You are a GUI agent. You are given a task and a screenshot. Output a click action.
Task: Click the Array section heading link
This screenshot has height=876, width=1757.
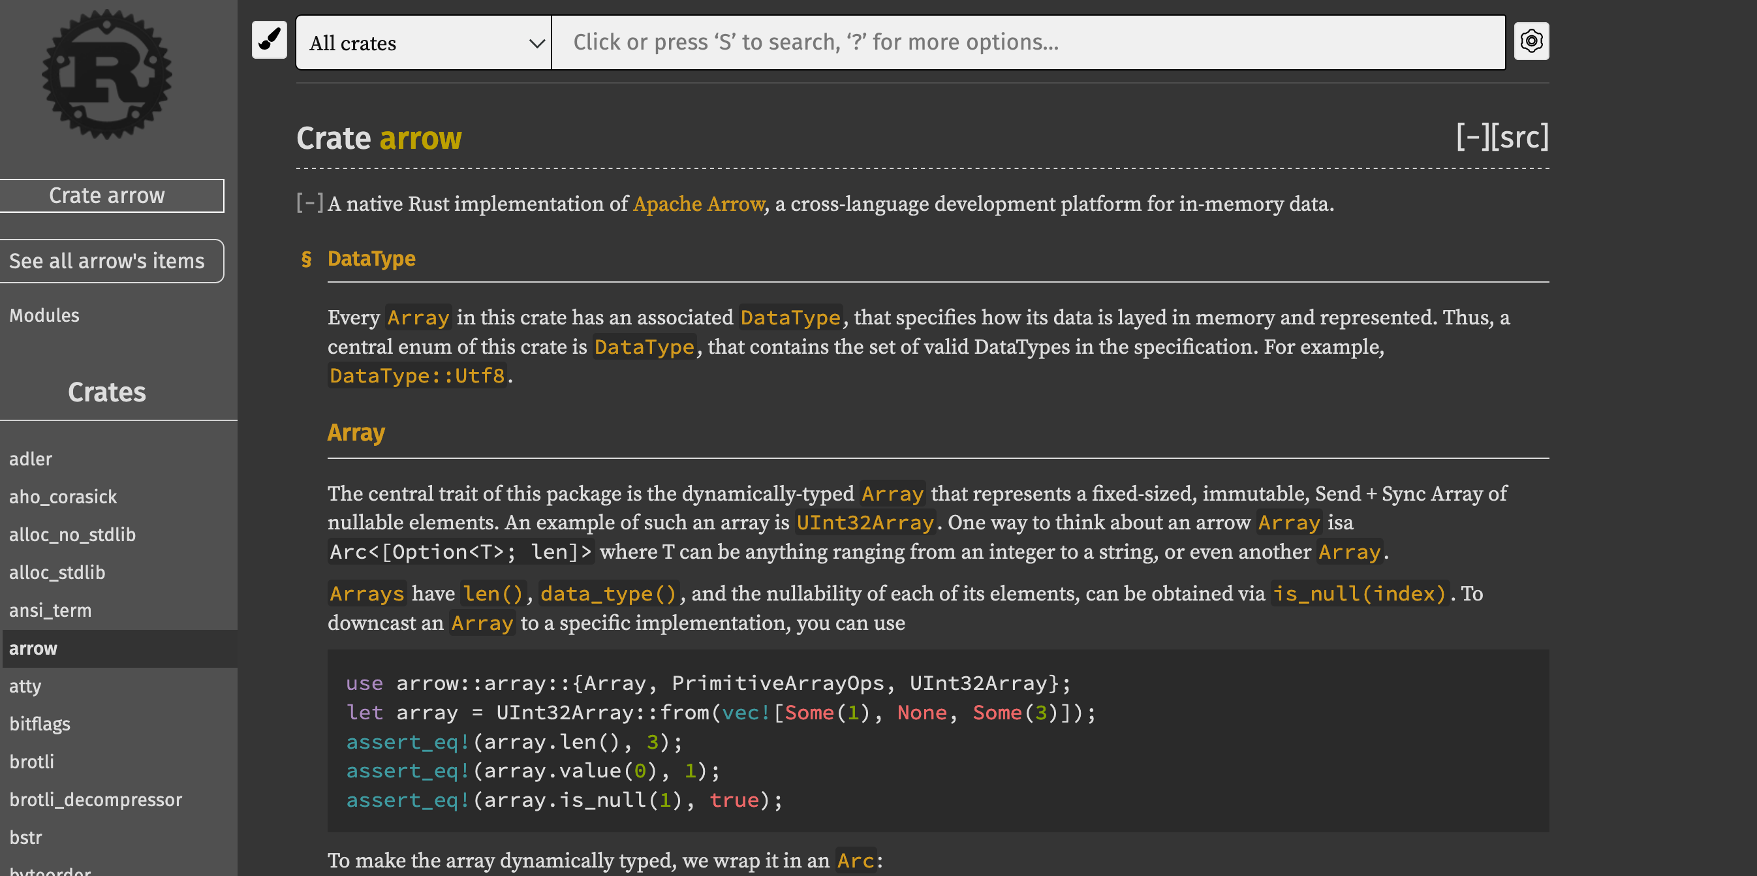356,433
